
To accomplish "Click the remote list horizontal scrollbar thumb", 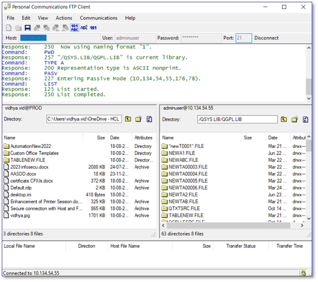I will [x=228, y=225].
